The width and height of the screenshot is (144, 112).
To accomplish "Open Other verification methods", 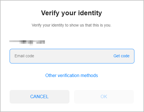I will (x=72, y=75).
